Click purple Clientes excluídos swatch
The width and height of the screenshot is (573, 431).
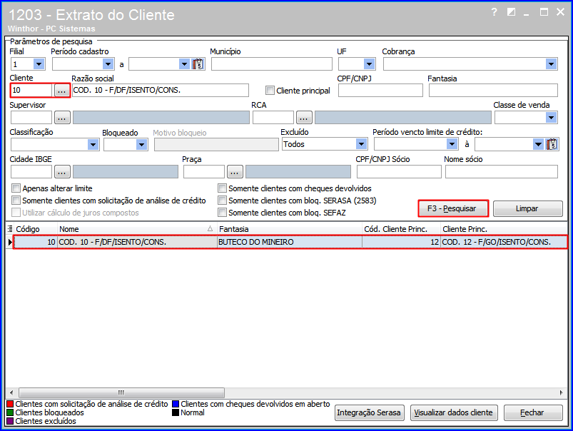pos(10,421)
